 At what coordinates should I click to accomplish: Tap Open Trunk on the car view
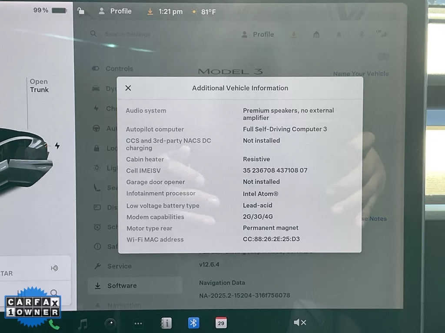coord(39,86)
